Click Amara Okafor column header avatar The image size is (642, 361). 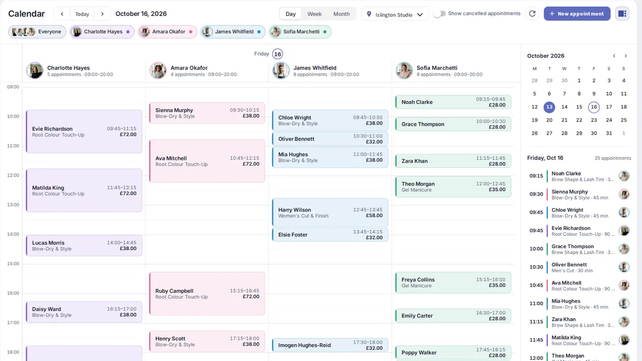[x=158, y=71]
